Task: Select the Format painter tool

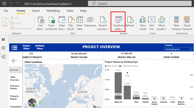Action: [x=21, y=28]
